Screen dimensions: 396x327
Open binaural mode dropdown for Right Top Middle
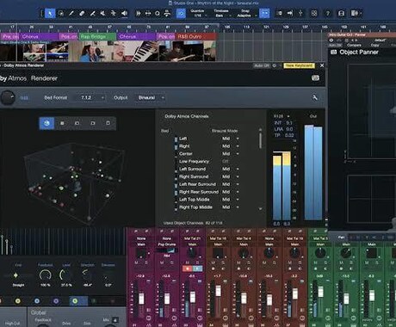pyautogui.click(x=231, y=207)
